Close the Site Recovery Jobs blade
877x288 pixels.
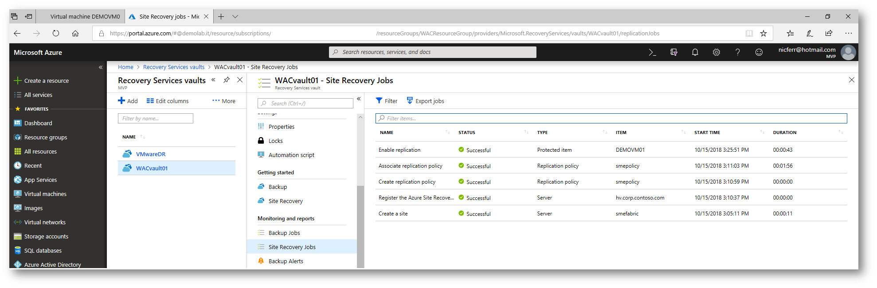click(x=852, y=80)
